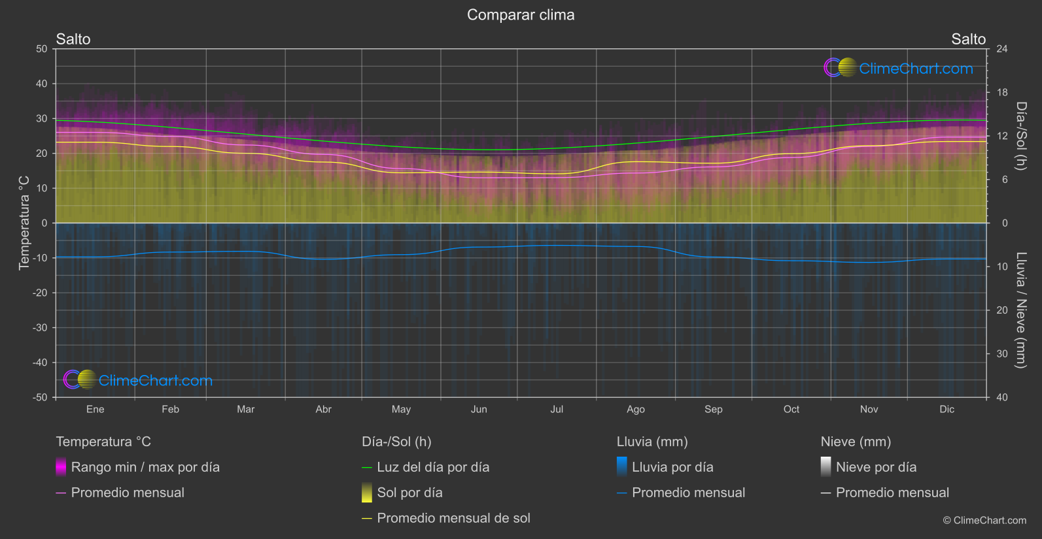Screen dimensions: 1042x539
Task: Open the ClimeChart.com link top right
Action: [x=916, y=69]
